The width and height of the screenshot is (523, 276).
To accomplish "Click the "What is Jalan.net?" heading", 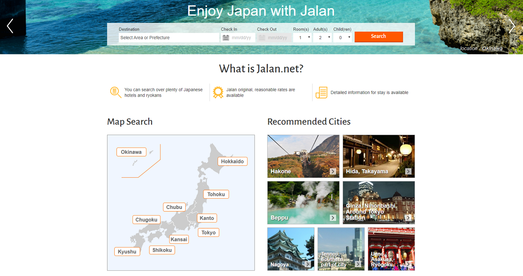I will 261,69.
